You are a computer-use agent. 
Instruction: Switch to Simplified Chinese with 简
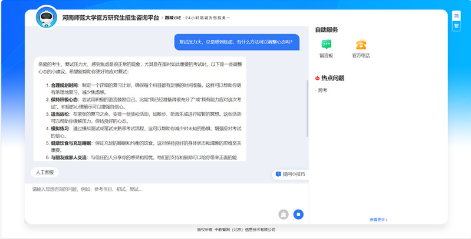click(x=456, y=15)
